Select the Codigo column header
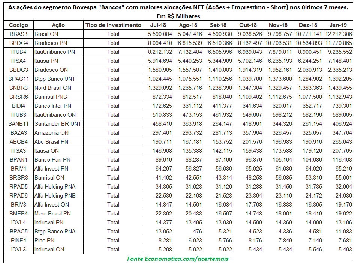This screenshot has width=355, height=266. [19, 25]
